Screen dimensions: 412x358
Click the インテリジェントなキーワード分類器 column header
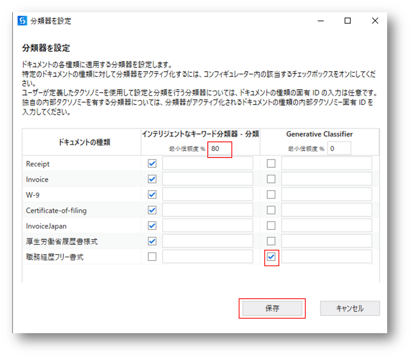pyautogui.click(x=200, y=134)
